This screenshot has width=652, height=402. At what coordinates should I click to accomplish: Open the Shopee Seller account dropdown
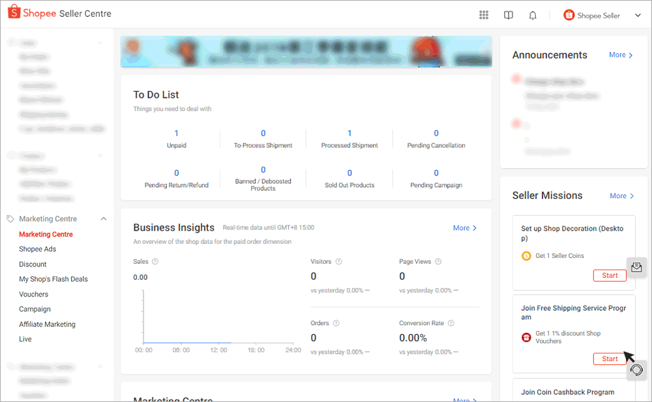600,14
